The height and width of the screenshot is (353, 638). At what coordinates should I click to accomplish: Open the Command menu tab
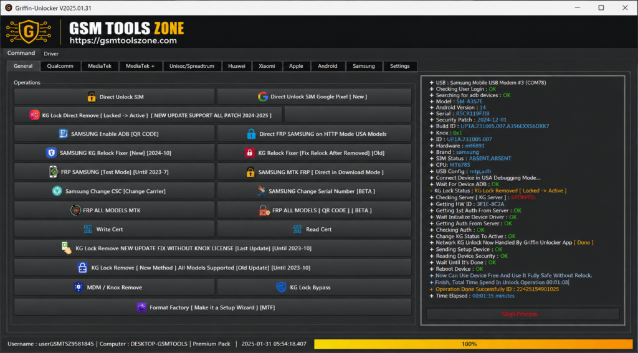pyautogui.click(x=21, y=53)
